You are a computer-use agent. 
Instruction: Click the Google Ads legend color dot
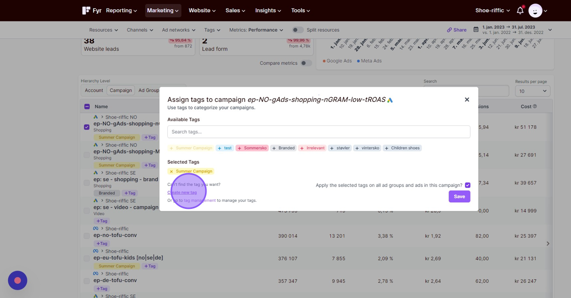pos(324,61)
